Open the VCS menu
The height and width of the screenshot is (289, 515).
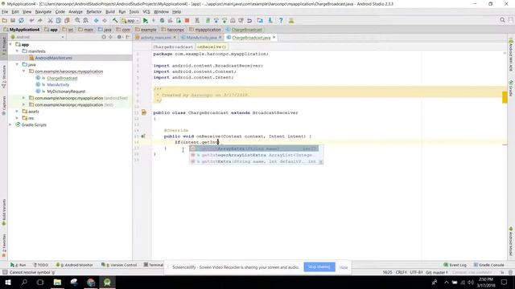point(146,12)
